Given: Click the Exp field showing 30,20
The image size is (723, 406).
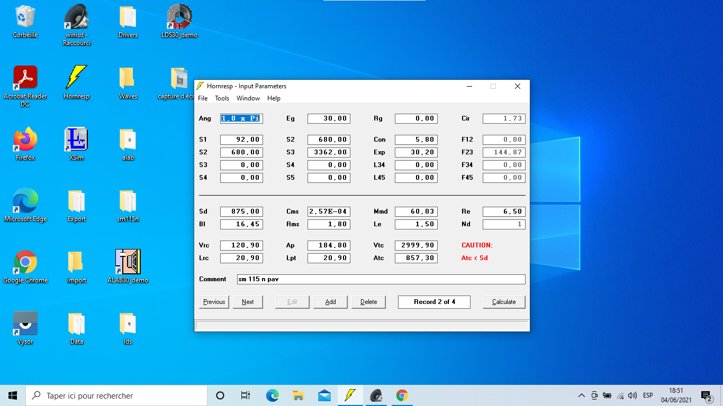Looking at the screenshot, I should coord(416,152).
